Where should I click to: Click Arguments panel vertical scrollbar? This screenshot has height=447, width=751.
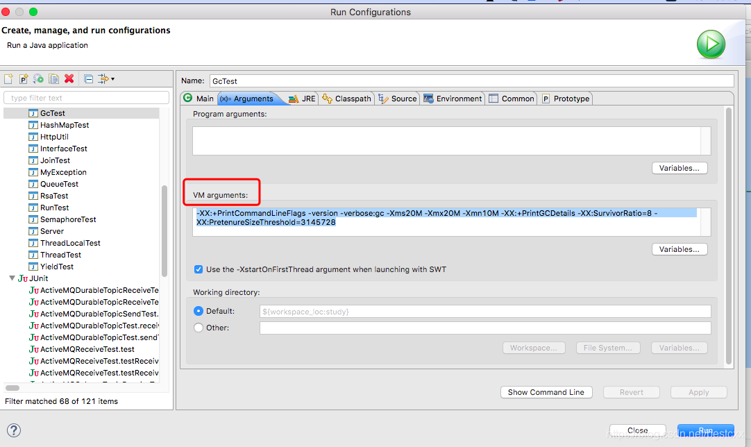(x=729, y=236)
